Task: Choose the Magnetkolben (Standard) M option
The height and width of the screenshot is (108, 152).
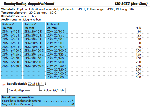Action: pyautogui.click(x=37, y=104)
